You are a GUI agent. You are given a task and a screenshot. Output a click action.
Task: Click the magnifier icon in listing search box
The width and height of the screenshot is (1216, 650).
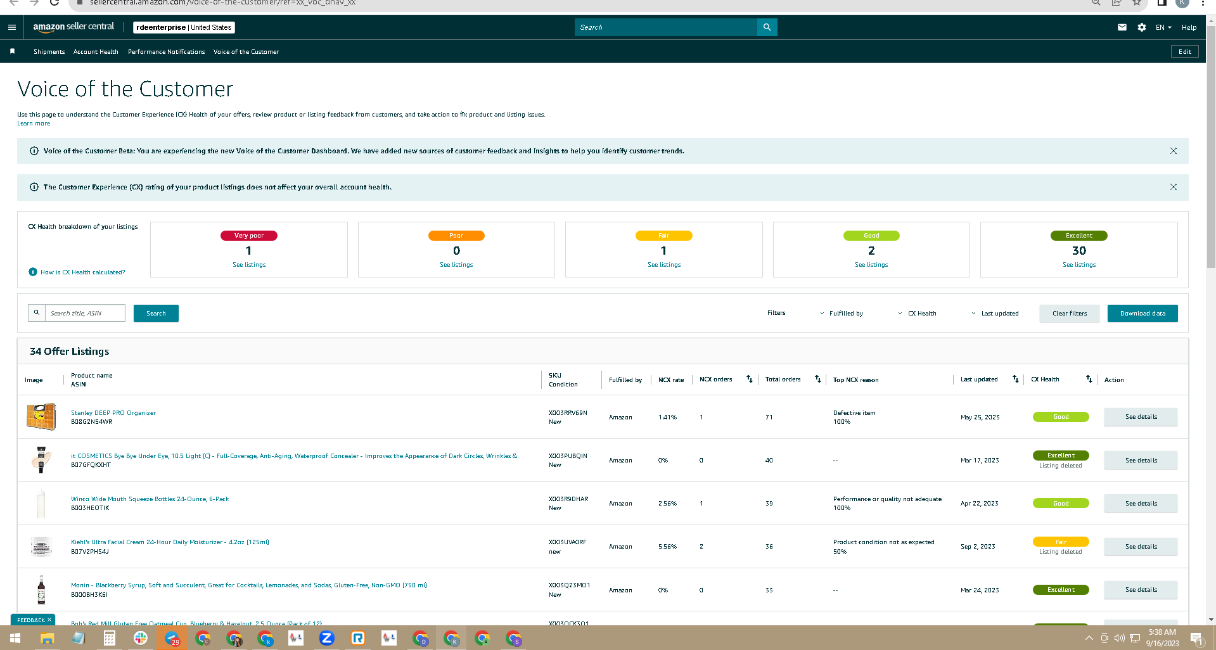(37, 313)
